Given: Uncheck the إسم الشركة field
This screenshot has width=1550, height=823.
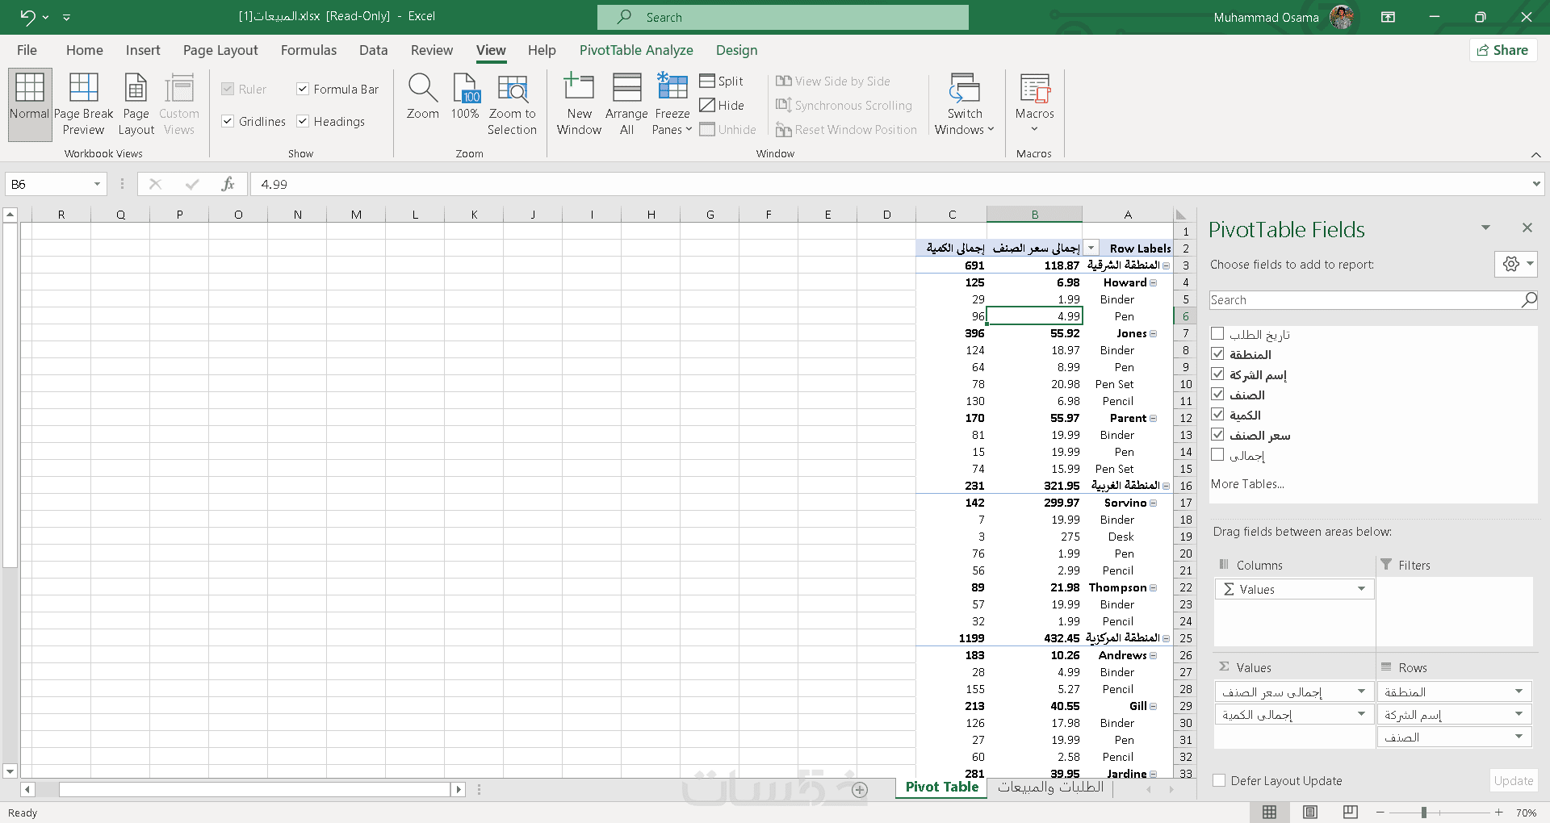Looking at the screenshot, I should (x=1217, y=374).
